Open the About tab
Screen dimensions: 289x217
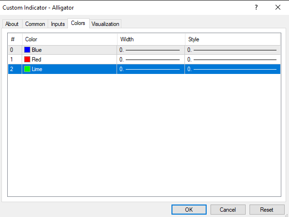click(x=12, y=24)
